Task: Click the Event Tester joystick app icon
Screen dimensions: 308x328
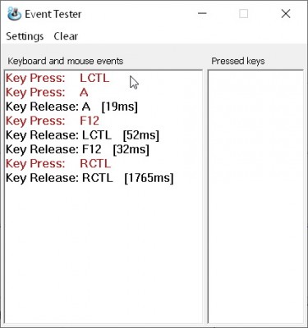Action: tap(14, 14)
